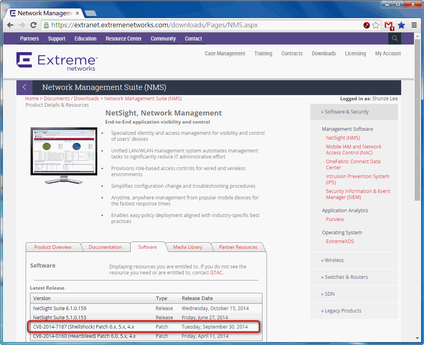The height and width of the screenshot is (345, 424).
Task: Select NetSight Suite 6.1.0.159 row
Action: [x=146, y=308]
